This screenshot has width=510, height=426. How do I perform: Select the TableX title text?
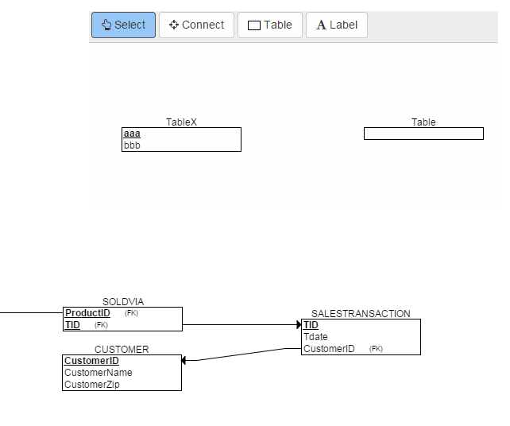click(181, 122)
